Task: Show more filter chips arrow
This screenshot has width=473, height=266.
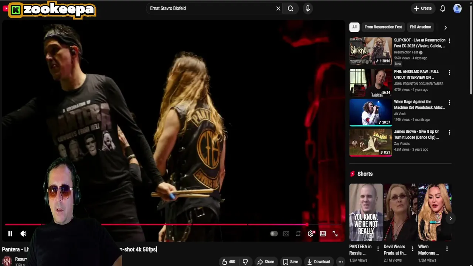Action: [x=445, y=27]
